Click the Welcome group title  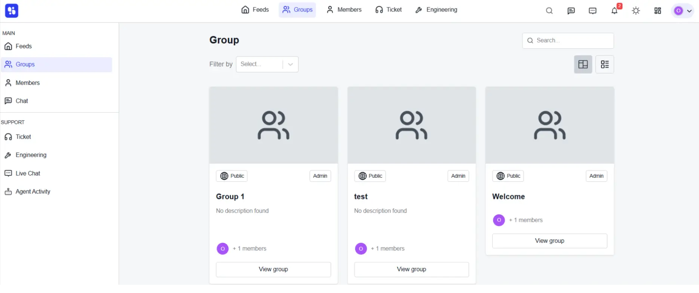point(508,197)
